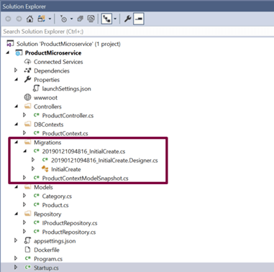Select launchSettings.json file
This screenshot has height=272, width=274.
[x=66, y=89]
